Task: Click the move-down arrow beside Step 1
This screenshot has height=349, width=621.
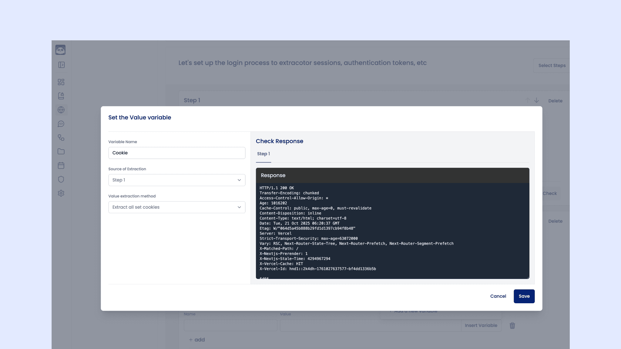Action: coord(536,100)
